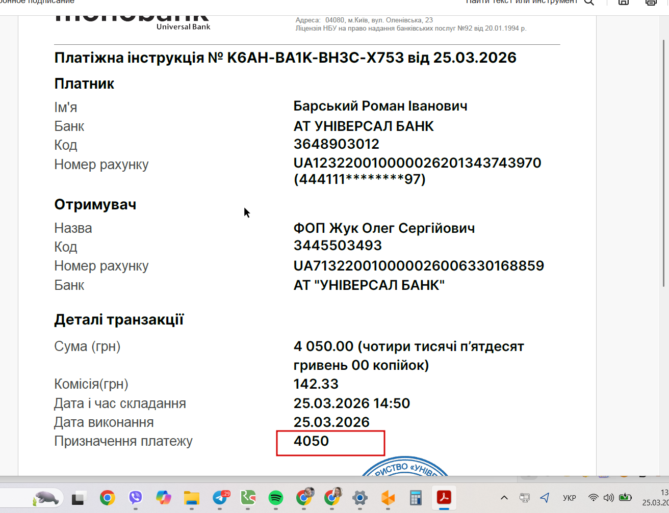Open File Explorer from the taskbar
The image size is (669, 513).
click(192, 498)
